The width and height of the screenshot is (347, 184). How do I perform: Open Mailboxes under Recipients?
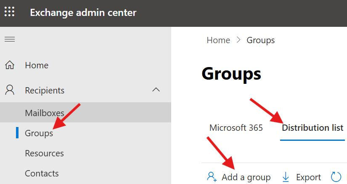tap(44, 113)
